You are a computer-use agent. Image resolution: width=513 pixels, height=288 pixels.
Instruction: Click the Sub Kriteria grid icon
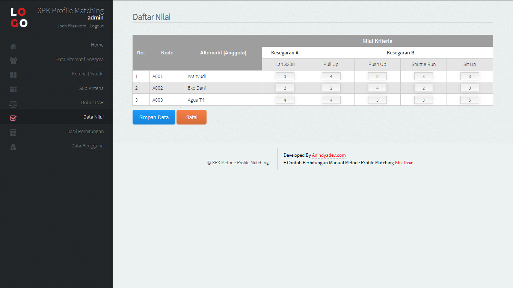click(x=13, y=89)
